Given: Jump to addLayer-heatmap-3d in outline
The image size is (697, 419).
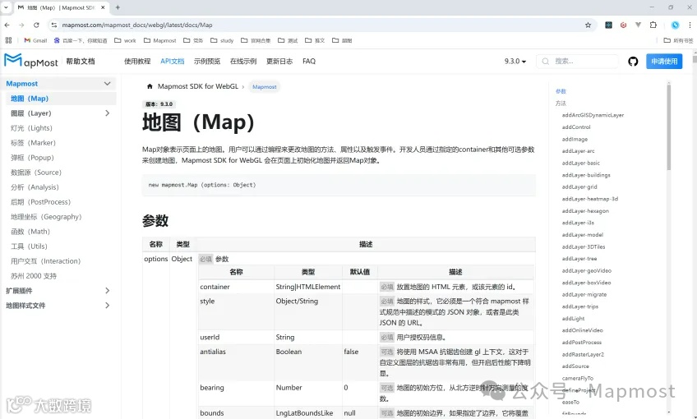Looking at the screenshot, I should click(590, 199).
